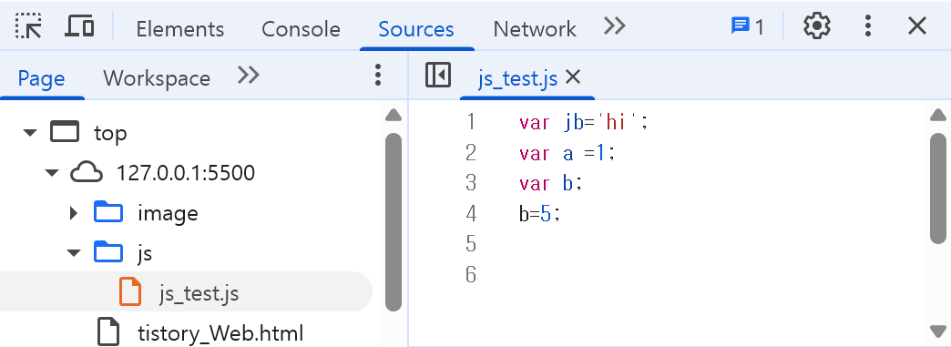Click the orange js_test.js file icon
The width and height of the screenshot is (951, 347).
point(130,291)
